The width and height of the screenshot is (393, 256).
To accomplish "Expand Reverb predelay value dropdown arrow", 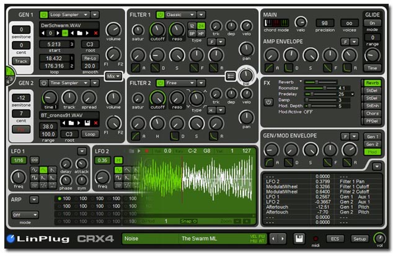I will point(352,94).
